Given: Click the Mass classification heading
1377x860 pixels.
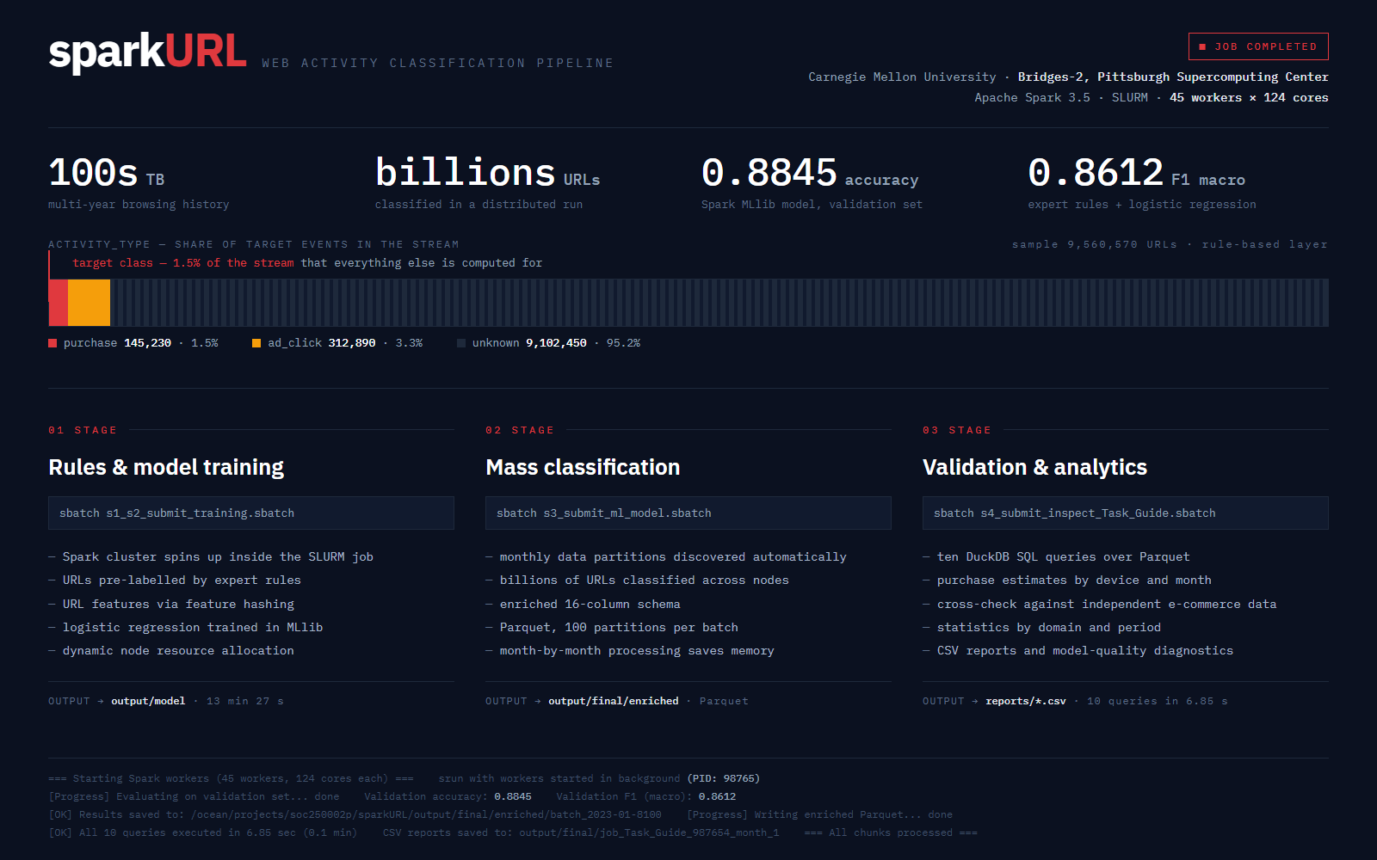Looking at the screenshot, I should pyautogui.click(x=583, y=468).
